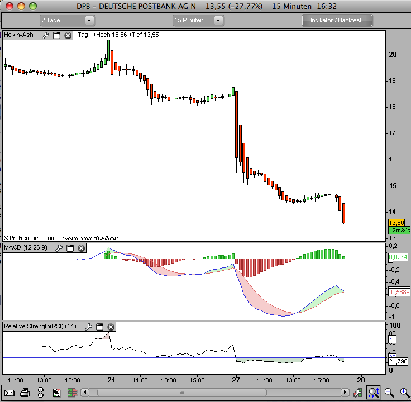Click the MACD value 0,0274 label

398,257
